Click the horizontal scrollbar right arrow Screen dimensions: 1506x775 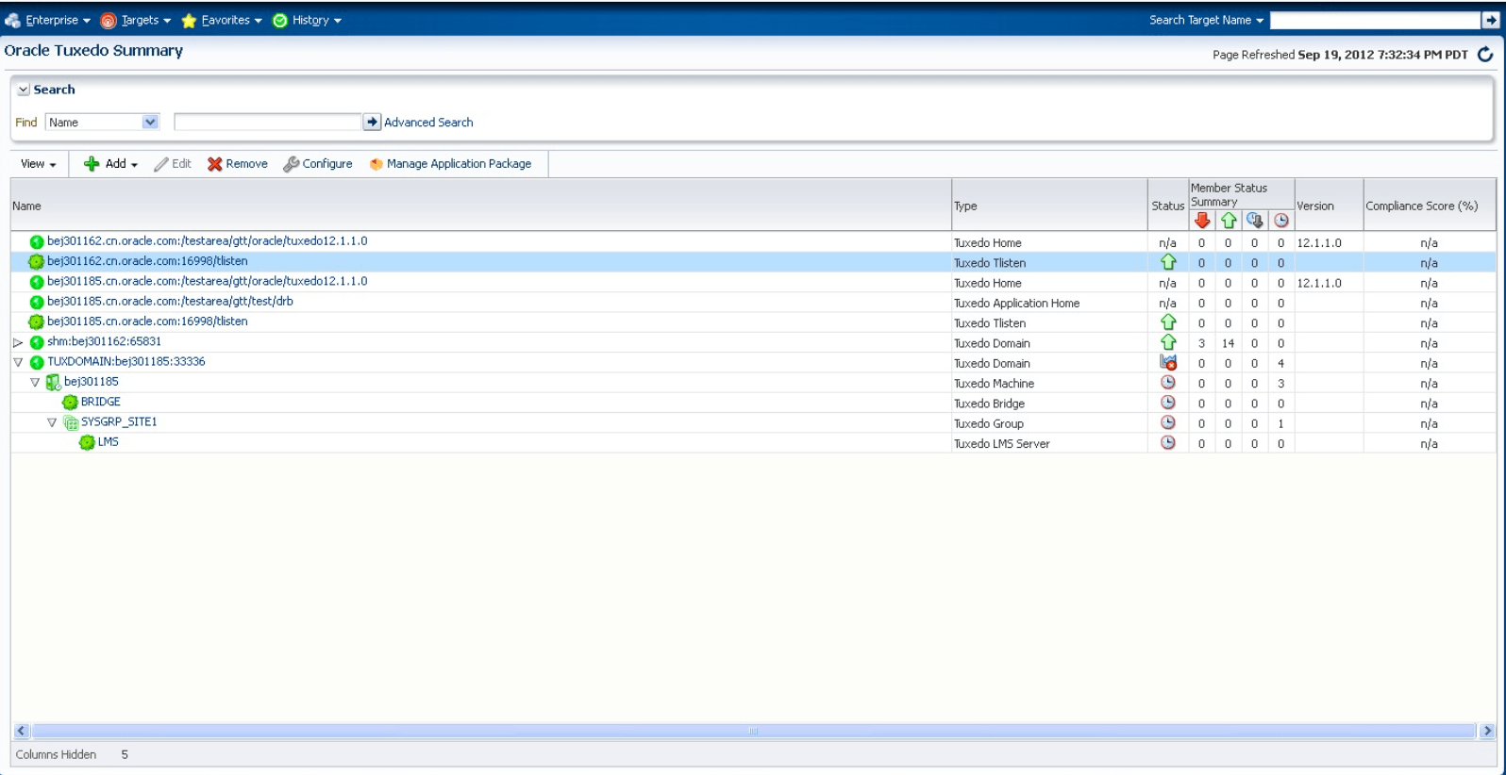tap(1487, 731)
